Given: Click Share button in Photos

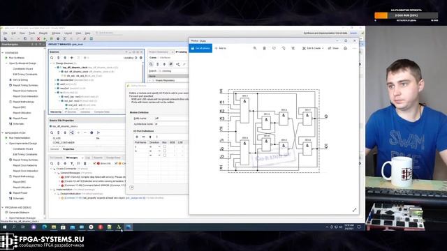Looking at the screenshot, I should point(333,48).
